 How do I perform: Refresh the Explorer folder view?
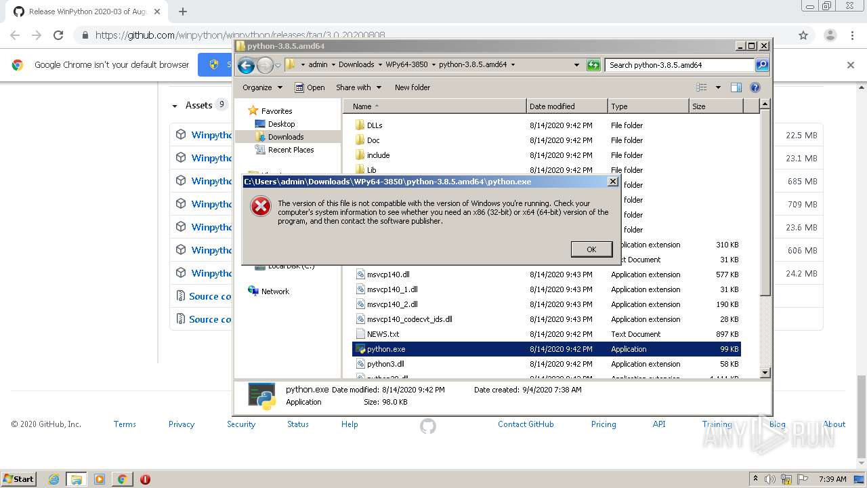[x=593, y=65]
